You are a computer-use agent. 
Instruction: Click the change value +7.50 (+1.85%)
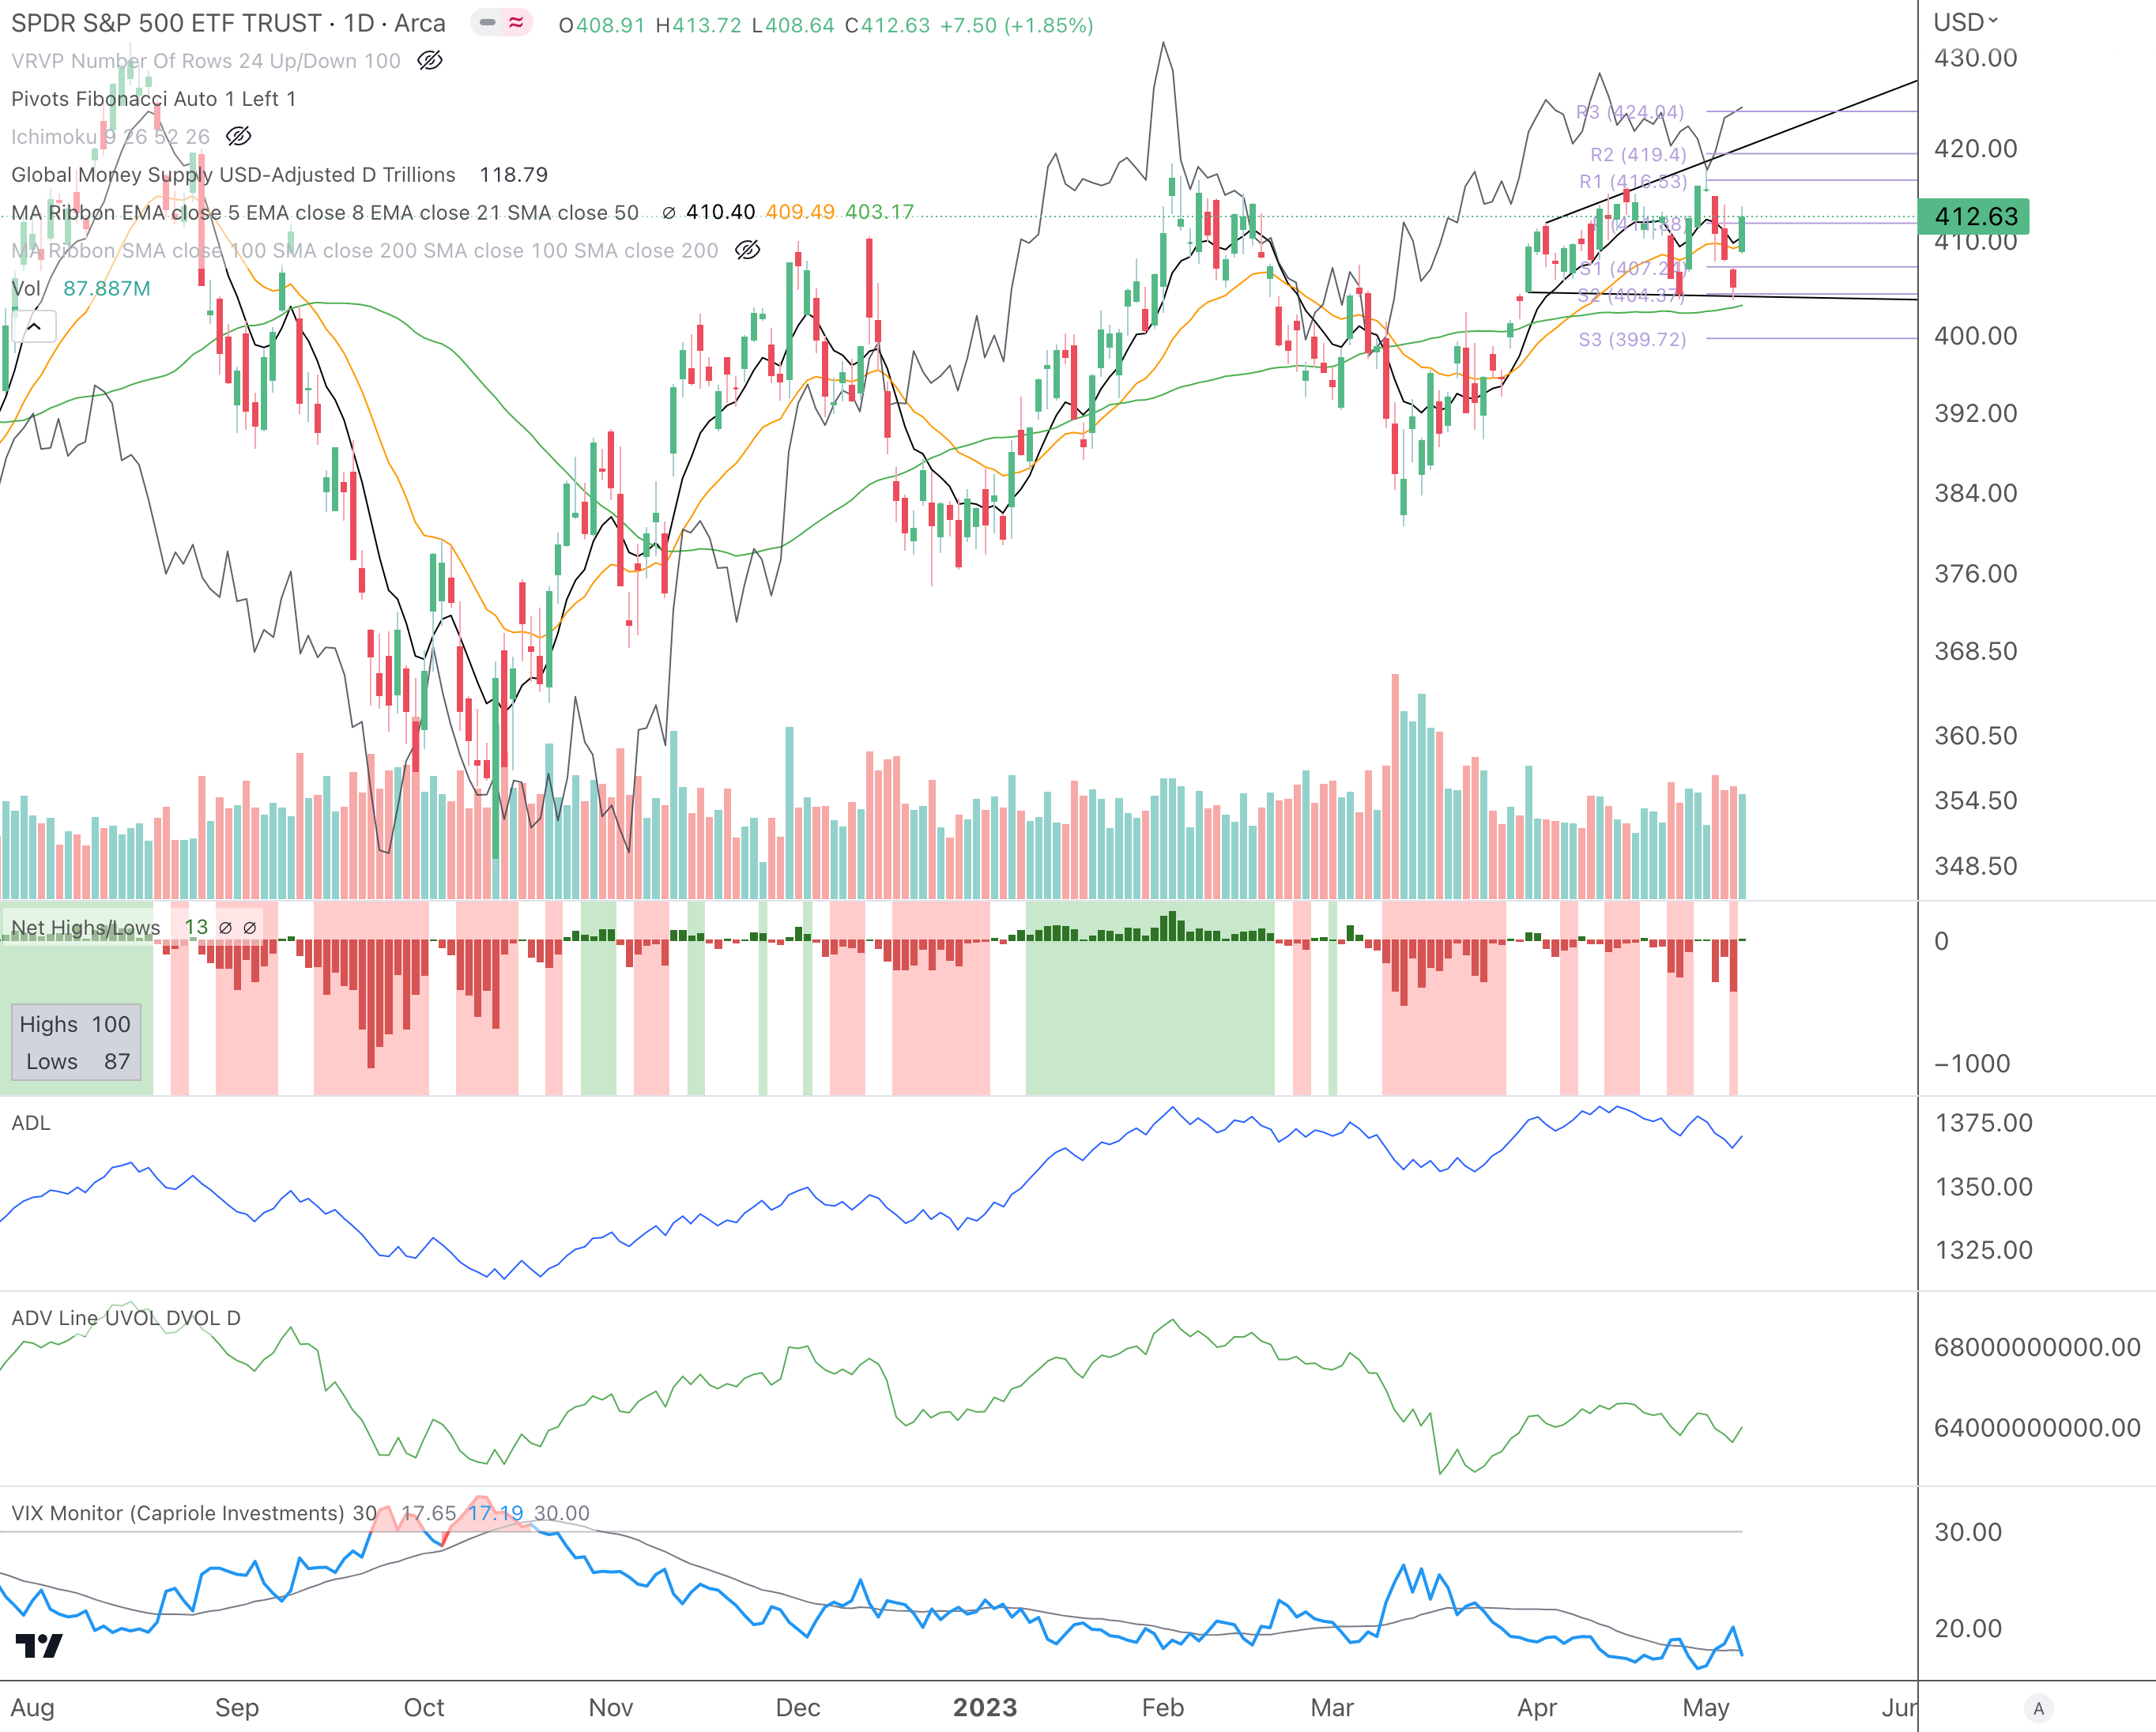1017,25
